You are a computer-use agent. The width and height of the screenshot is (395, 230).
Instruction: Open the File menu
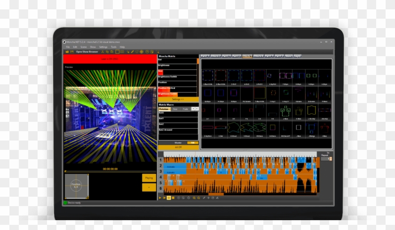(x=68, y=47)
